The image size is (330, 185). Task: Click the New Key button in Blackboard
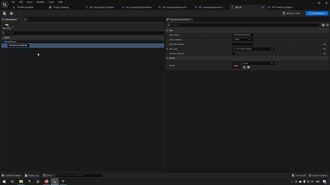point(7,26)
